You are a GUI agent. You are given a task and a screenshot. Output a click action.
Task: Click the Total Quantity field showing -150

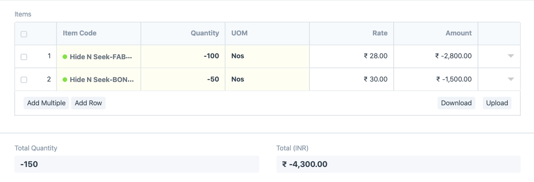137,165
